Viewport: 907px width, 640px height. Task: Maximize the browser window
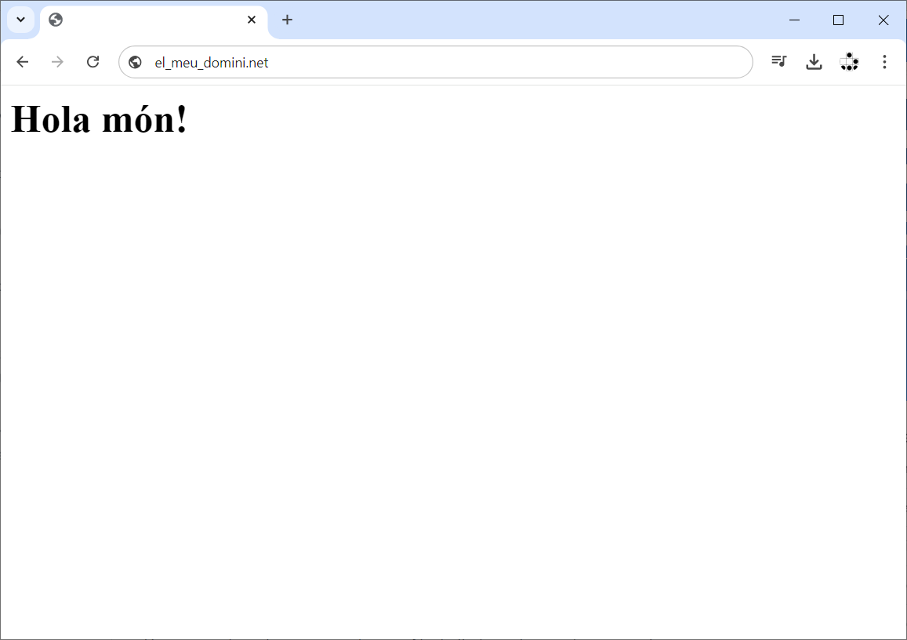pyautogui.click(x=838, y=20)
